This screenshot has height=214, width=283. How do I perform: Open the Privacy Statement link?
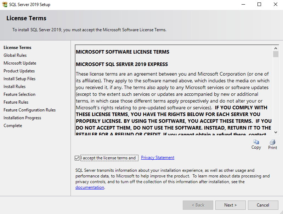click(x=158, y=158)
